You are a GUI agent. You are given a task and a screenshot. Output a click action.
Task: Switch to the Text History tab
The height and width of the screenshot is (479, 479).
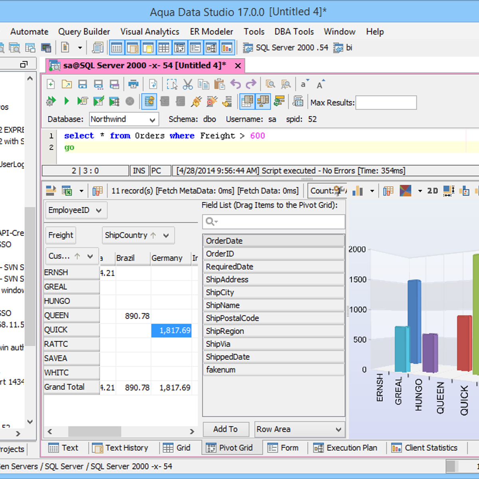pyautogui.click(x=121, y=448)
